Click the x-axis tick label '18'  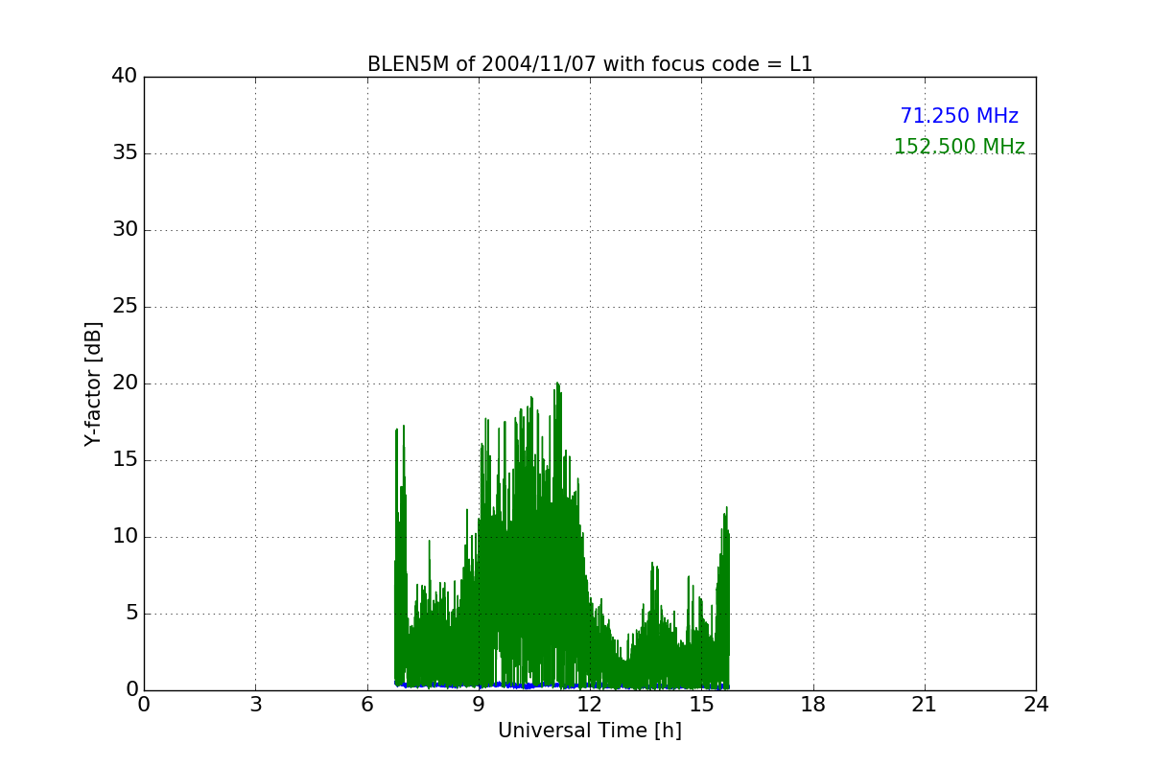point(813,705)
